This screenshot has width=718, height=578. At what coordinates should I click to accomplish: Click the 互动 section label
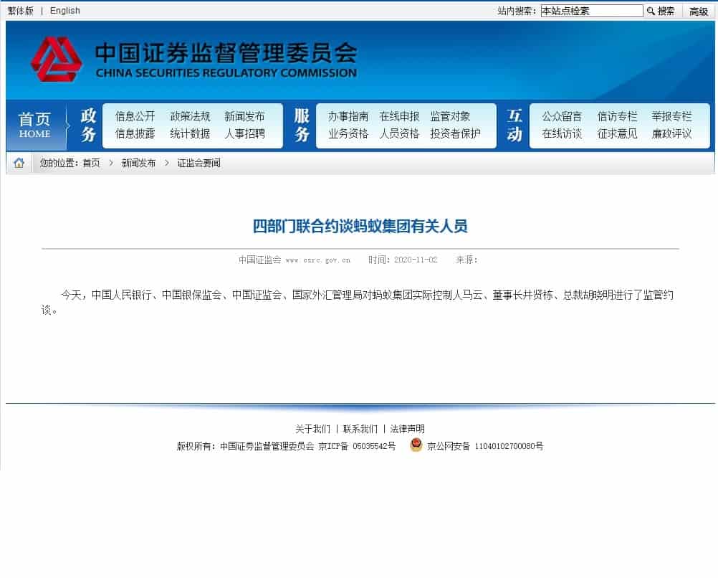[x=514, y=125]
